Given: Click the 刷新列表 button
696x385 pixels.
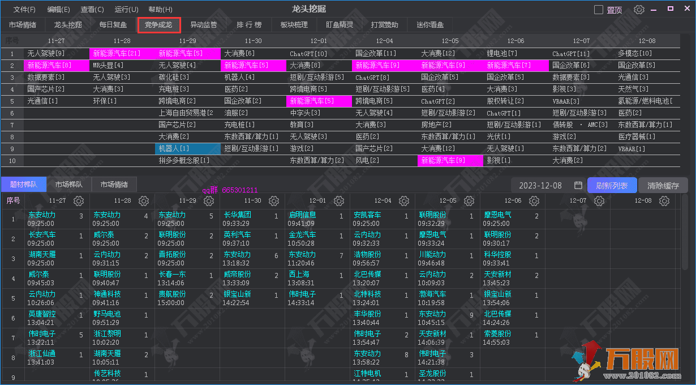Looking at the screenshot, I should pos(612,185).
